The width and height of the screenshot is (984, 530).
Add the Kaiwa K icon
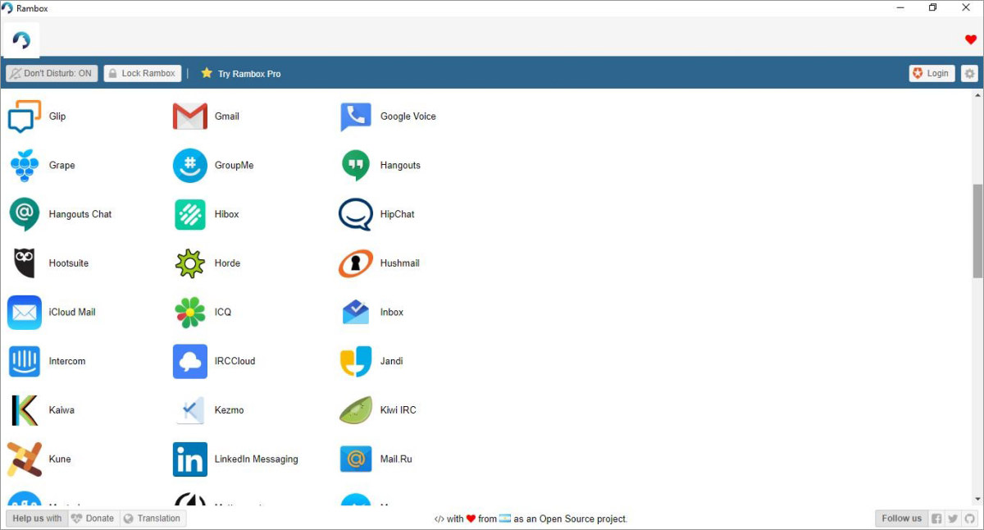pos(25,410)
